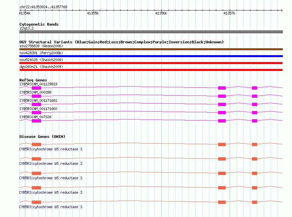Screen dimensions: 292x217
Task: Click the rightmost exon in the fourth OMIM row
Action: 255,188
